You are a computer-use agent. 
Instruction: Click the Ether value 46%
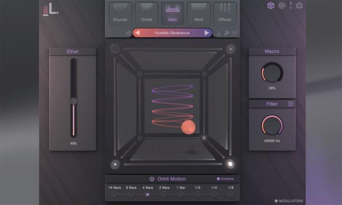(74, 144)
